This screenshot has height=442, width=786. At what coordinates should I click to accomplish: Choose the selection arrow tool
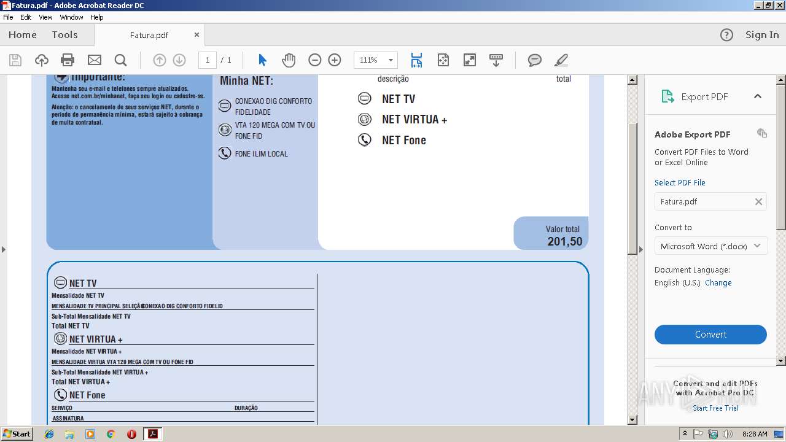pyautogui.click(x=262, y=60)
